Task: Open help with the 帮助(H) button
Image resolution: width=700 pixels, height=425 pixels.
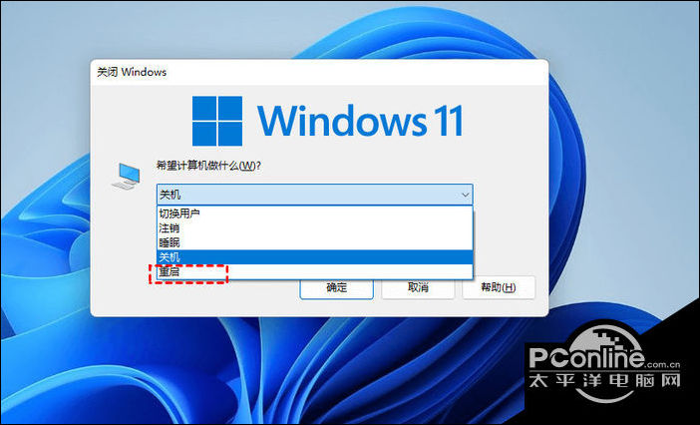Action: (498, 287)
